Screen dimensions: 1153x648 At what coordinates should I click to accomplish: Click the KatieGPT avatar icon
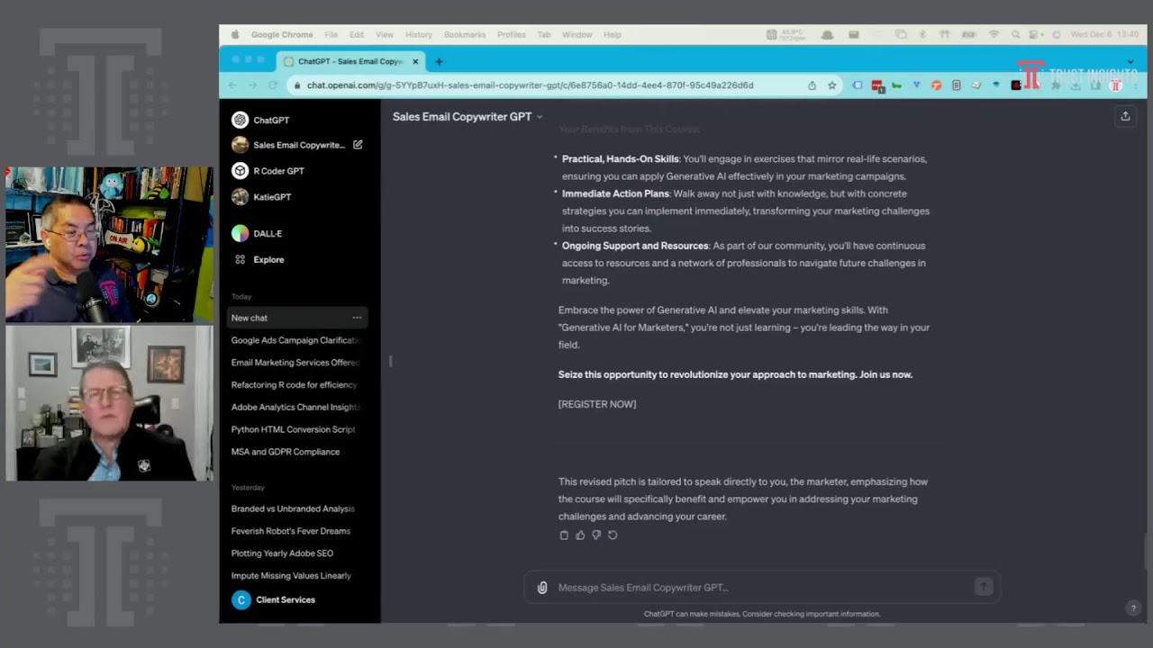[x=240, y=196]
